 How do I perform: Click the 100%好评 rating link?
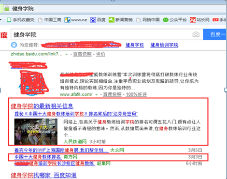point(136,94)
